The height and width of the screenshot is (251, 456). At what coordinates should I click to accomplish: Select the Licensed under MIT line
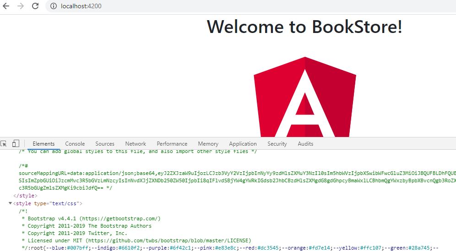(x=136, y=240)
